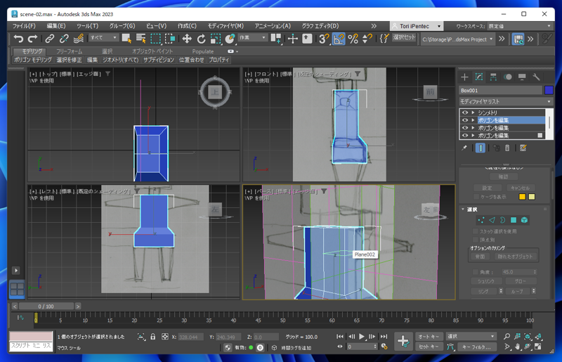Screen dimensions: 562x362
Task: Open Tori iPentec user account dropdown
Action: coord(417,26)
